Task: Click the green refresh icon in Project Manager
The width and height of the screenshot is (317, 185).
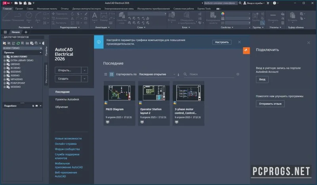Action: [18, 43]
